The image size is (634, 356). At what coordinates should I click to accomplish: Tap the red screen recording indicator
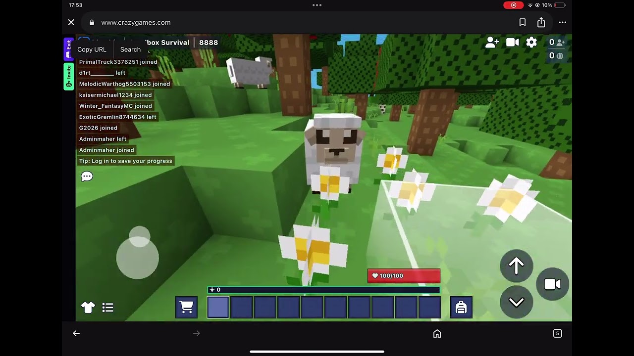coord(514,5)
